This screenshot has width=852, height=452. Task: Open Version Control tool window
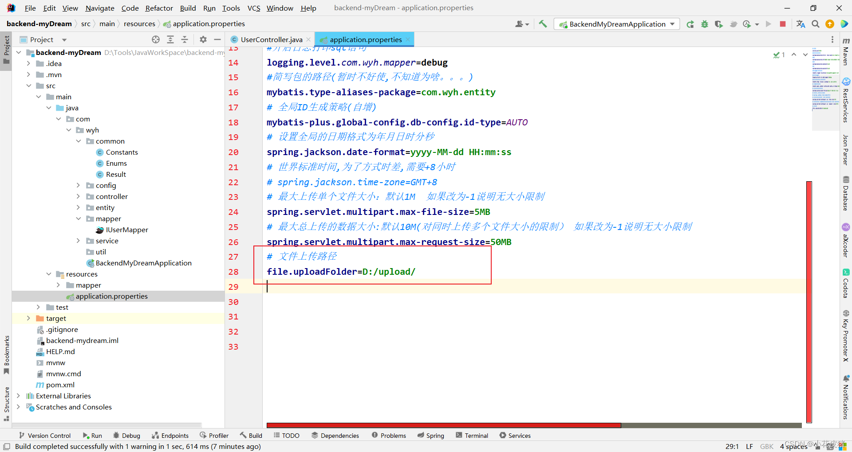(44, 436)
